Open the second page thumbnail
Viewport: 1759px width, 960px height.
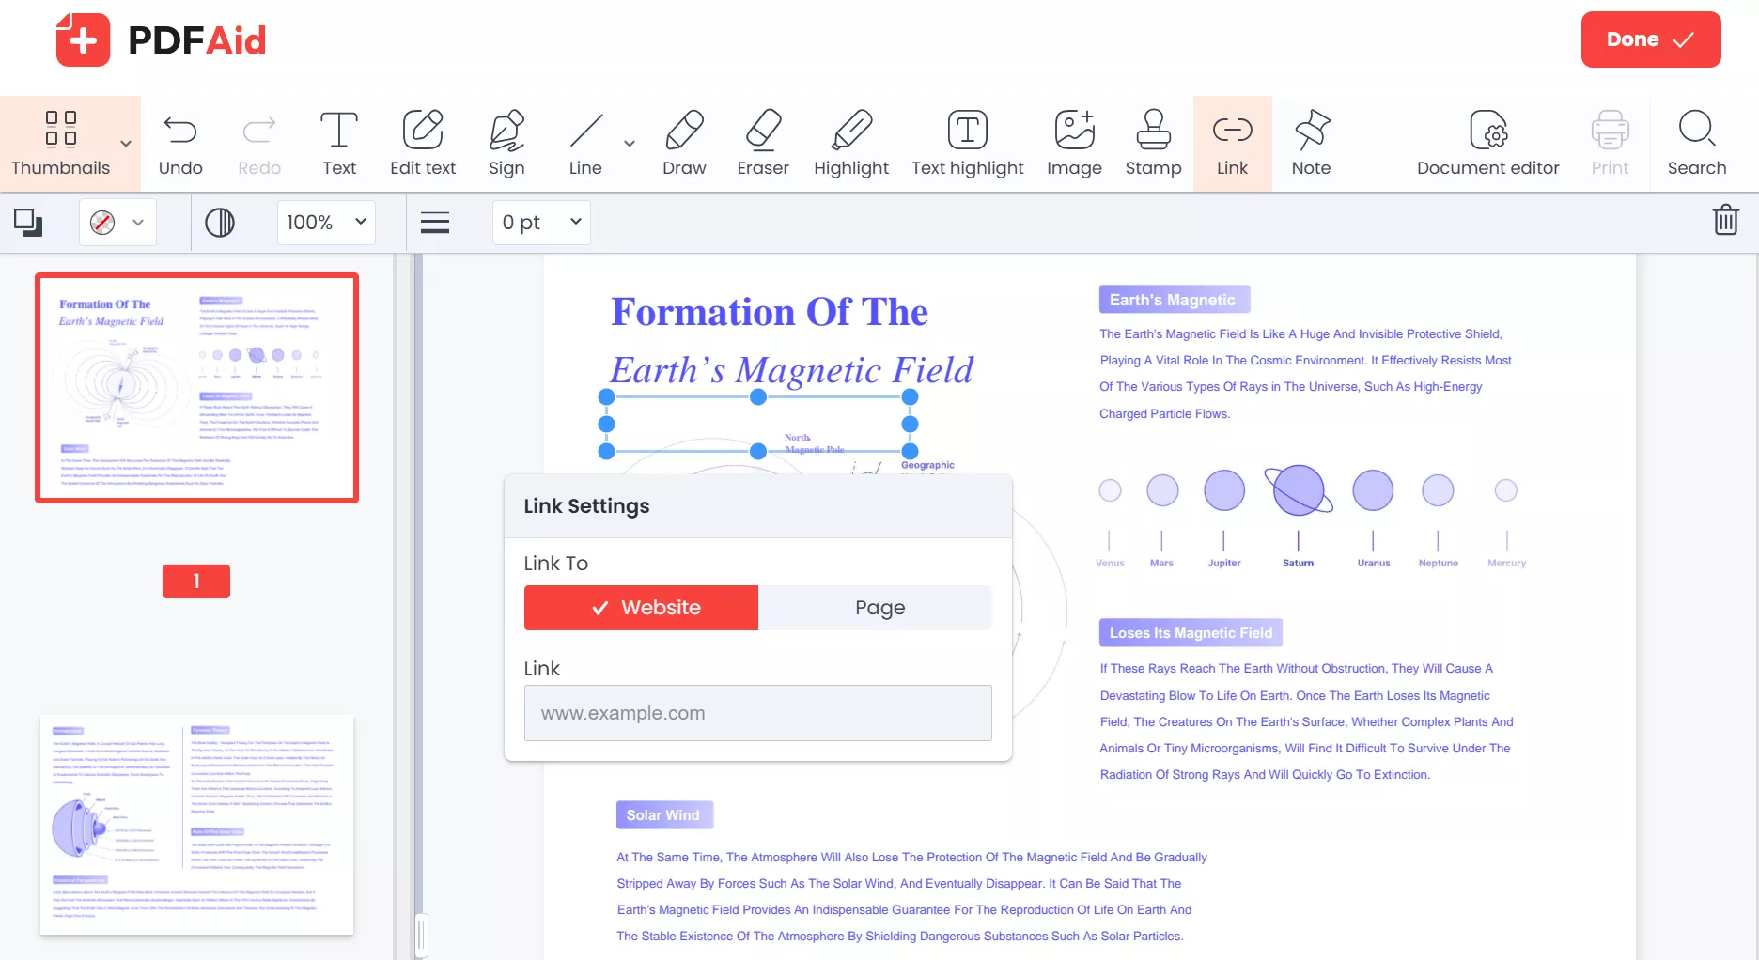tap(196, 825)
